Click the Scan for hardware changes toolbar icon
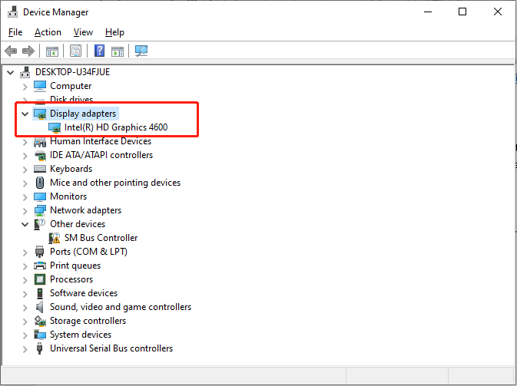517x386 pixels. 141,51
